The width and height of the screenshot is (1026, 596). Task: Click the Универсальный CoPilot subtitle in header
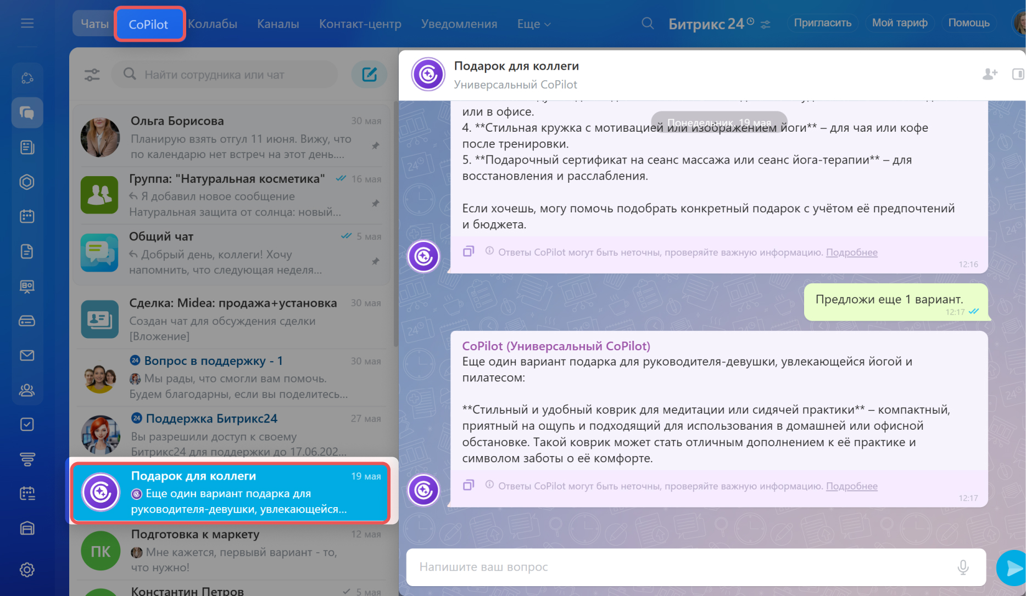515,85
